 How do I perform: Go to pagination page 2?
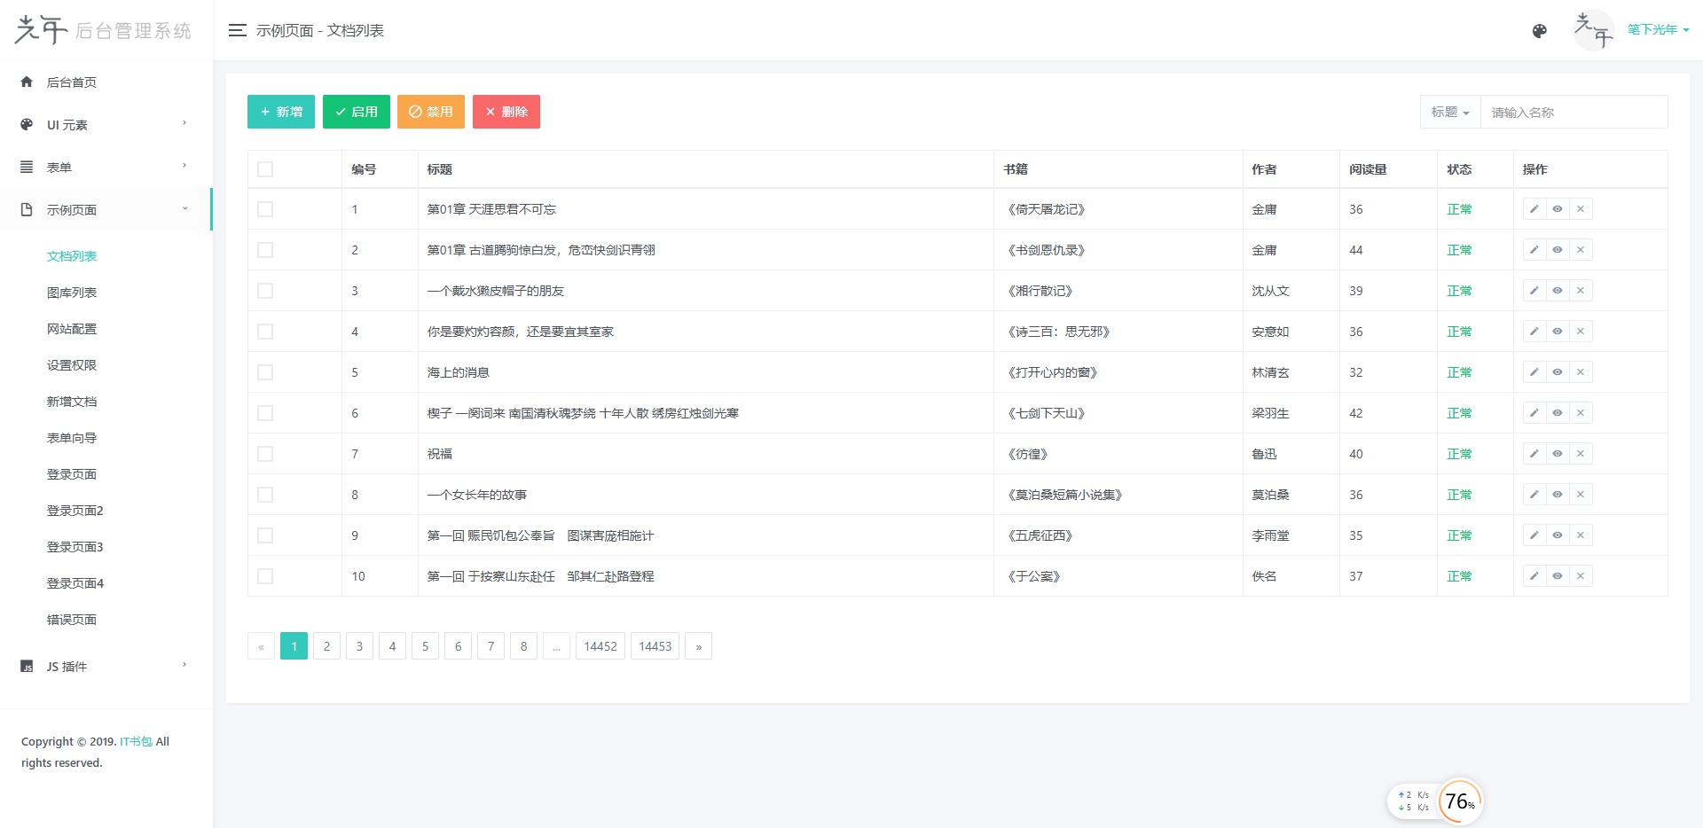pyautogui.click(x=326, y=646)
